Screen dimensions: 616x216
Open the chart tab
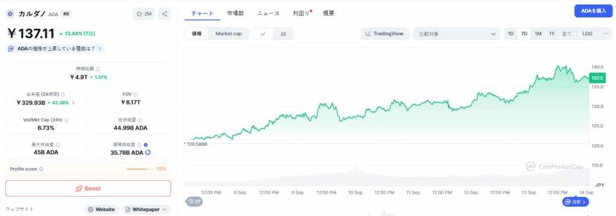(x=202, y=13)
